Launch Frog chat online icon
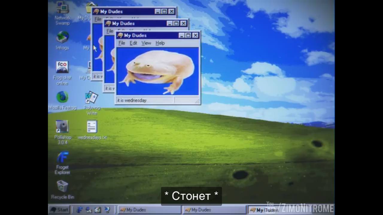Image resolution: width=383 pixels, height=215 pixels. [x=62, y=68]
